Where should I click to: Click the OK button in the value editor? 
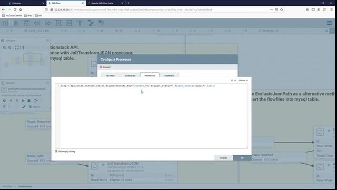click(x=242, y=158)
